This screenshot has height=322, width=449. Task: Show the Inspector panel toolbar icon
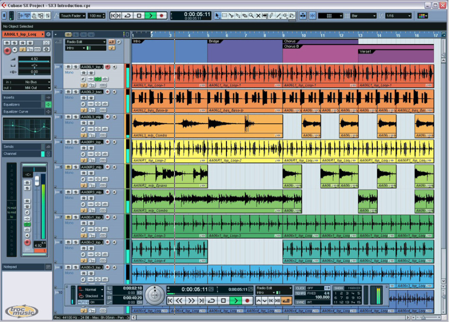[20, 16]
